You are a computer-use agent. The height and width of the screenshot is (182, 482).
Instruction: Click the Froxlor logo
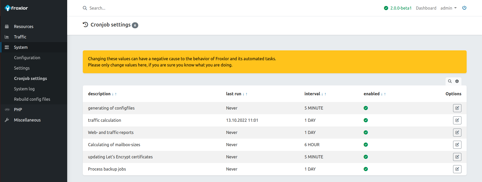click(x=16, y=8)
